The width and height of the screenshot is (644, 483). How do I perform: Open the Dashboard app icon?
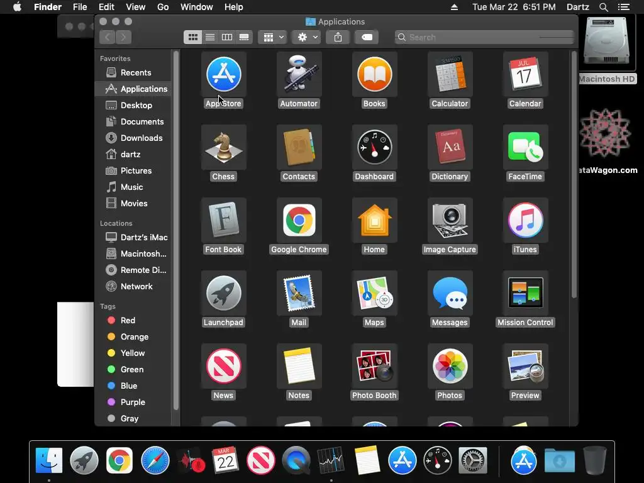(x=374, y=147)
